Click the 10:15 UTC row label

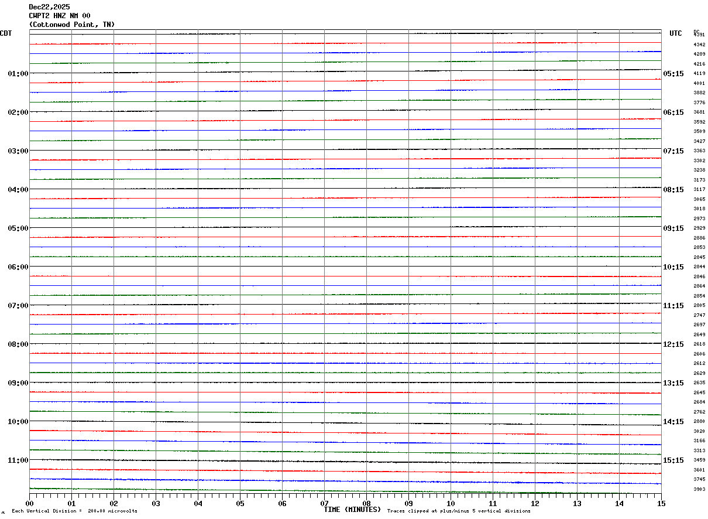673,267
